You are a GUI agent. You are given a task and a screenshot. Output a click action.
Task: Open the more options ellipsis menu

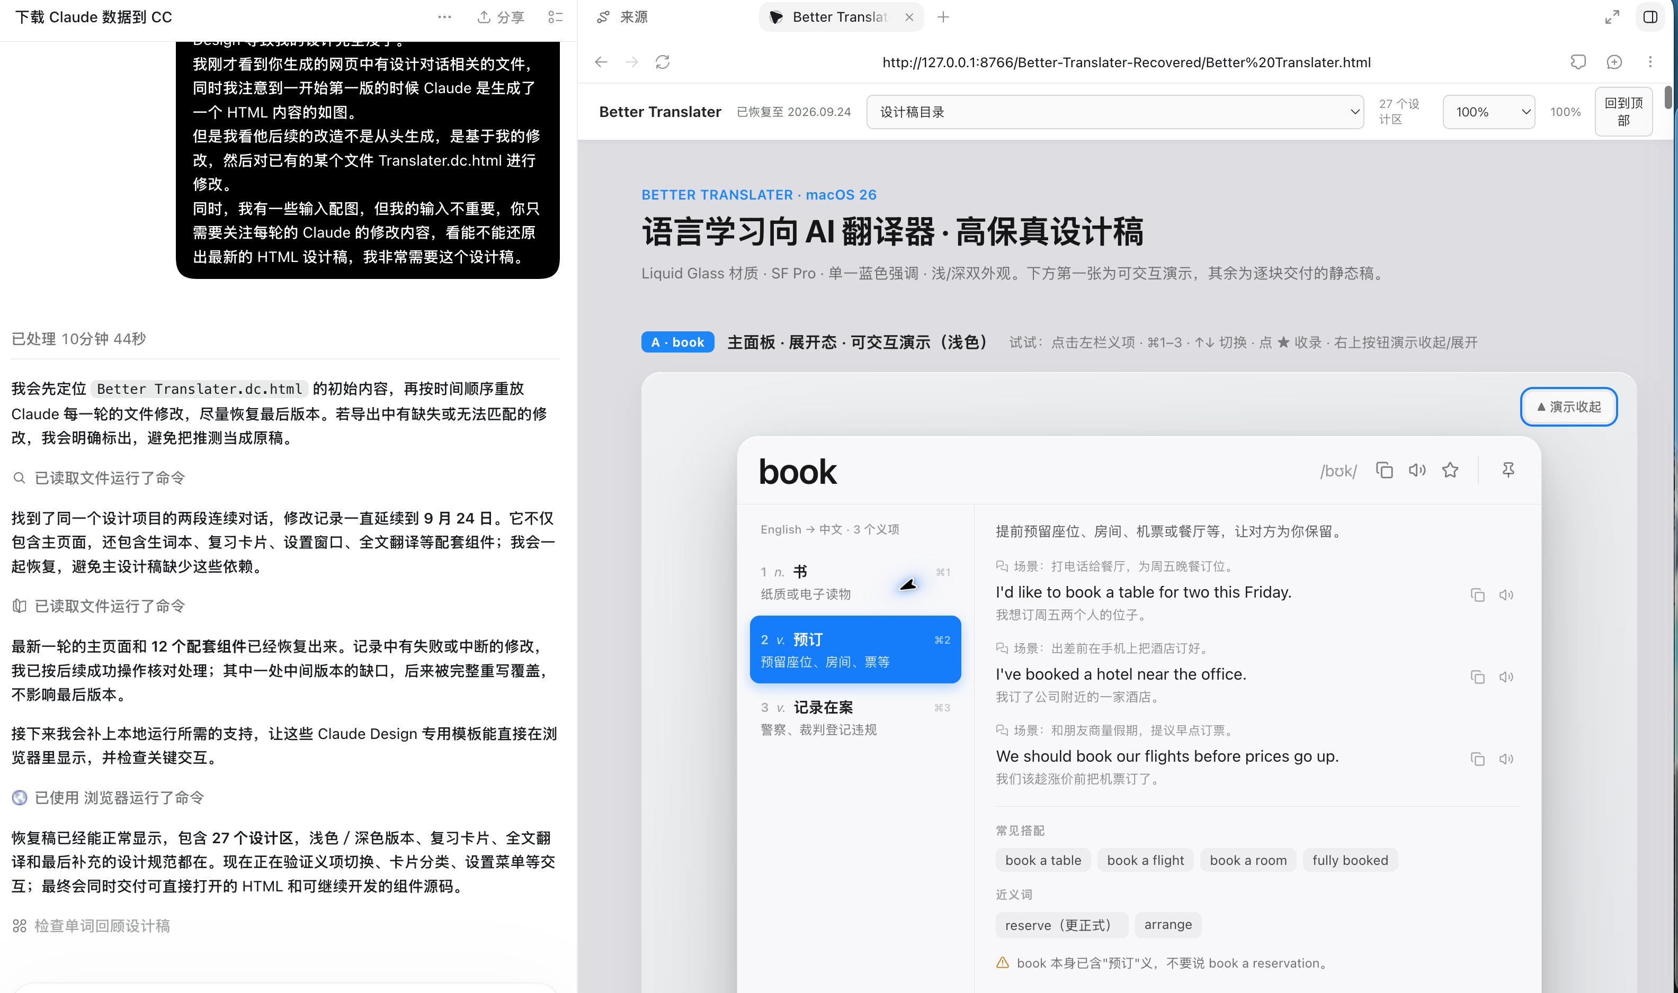(x=444, y=17)
